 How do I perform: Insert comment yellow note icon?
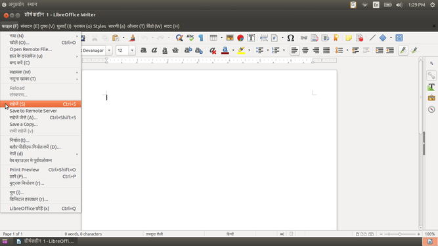click(349, 37)
